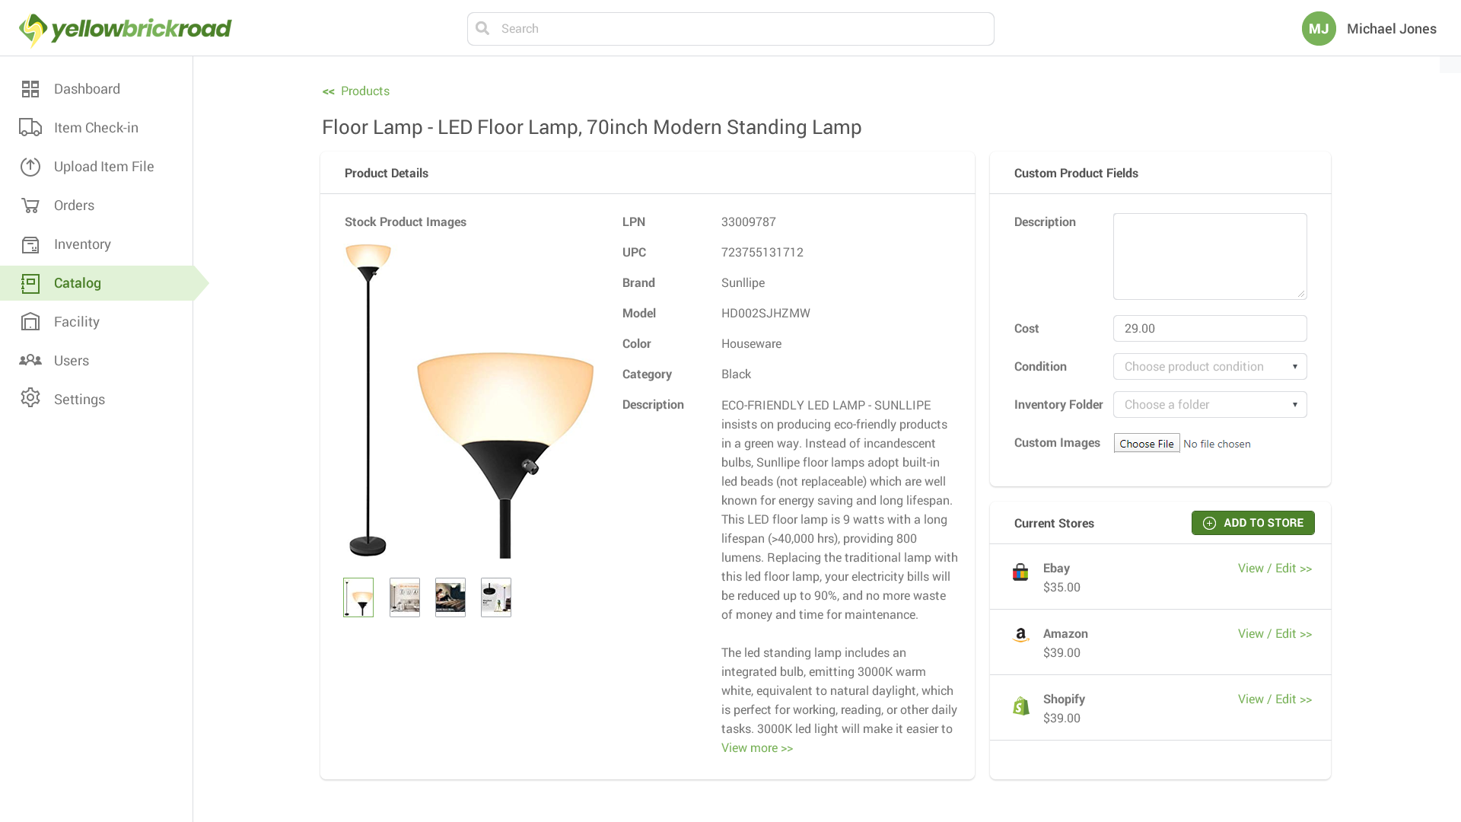Image resolution: width=1461 pixels, height=822 pixels.
Task: Click the Facility building icon
Action: [x=30, y=322]
